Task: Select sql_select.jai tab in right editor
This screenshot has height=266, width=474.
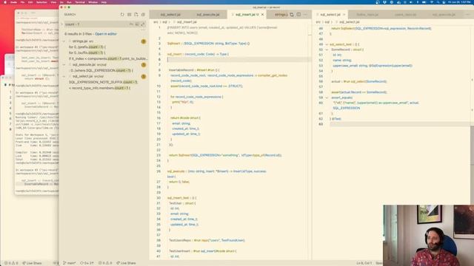Action: click(330, 15)
